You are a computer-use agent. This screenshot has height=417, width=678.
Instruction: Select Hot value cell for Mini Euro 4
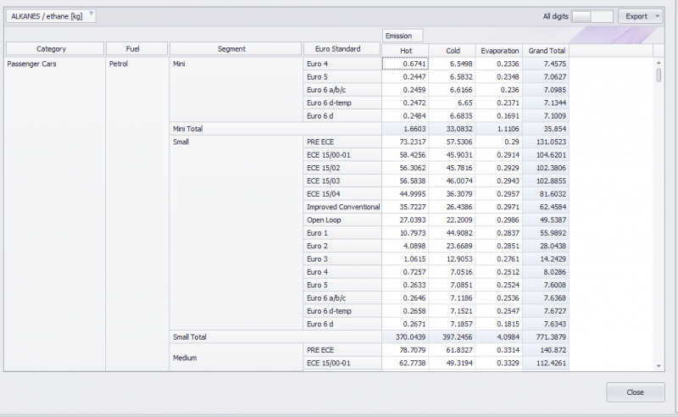(x=405, y=64)
